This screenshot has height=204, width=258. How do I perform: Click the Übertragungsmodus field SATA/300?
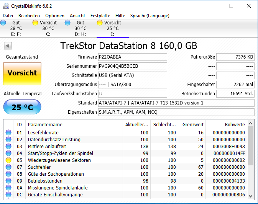[x=133, y=85]
